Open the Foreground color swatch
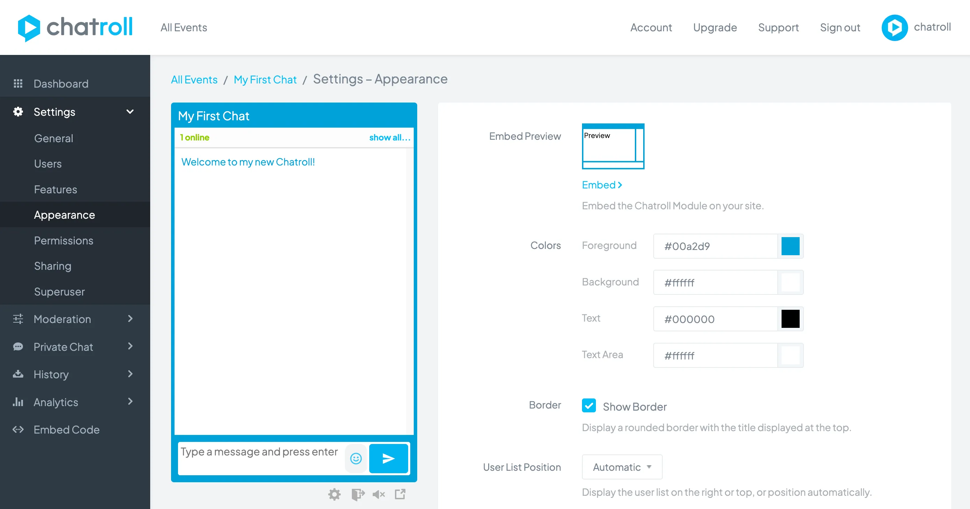Screen dimensions: 970x509 790,246
